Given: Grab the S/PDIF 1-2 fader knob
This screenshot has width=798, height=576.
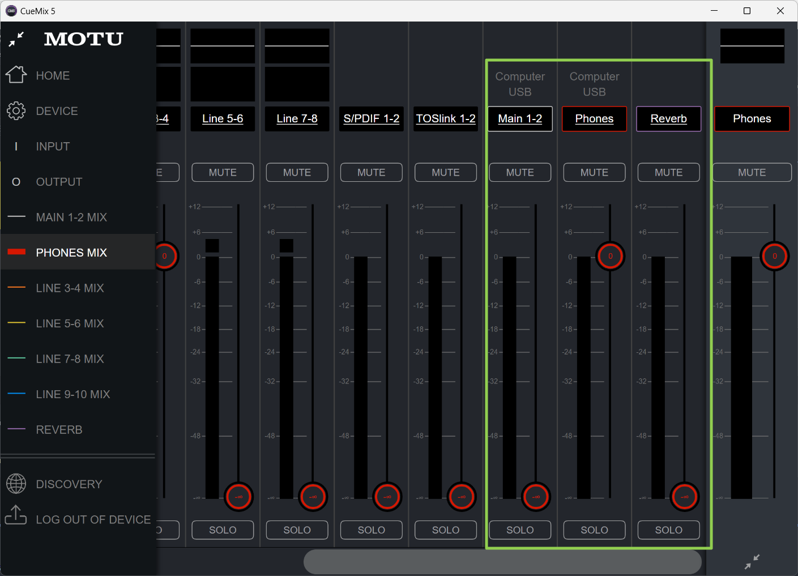Looking at the screenshot, I should click(387, 497).
